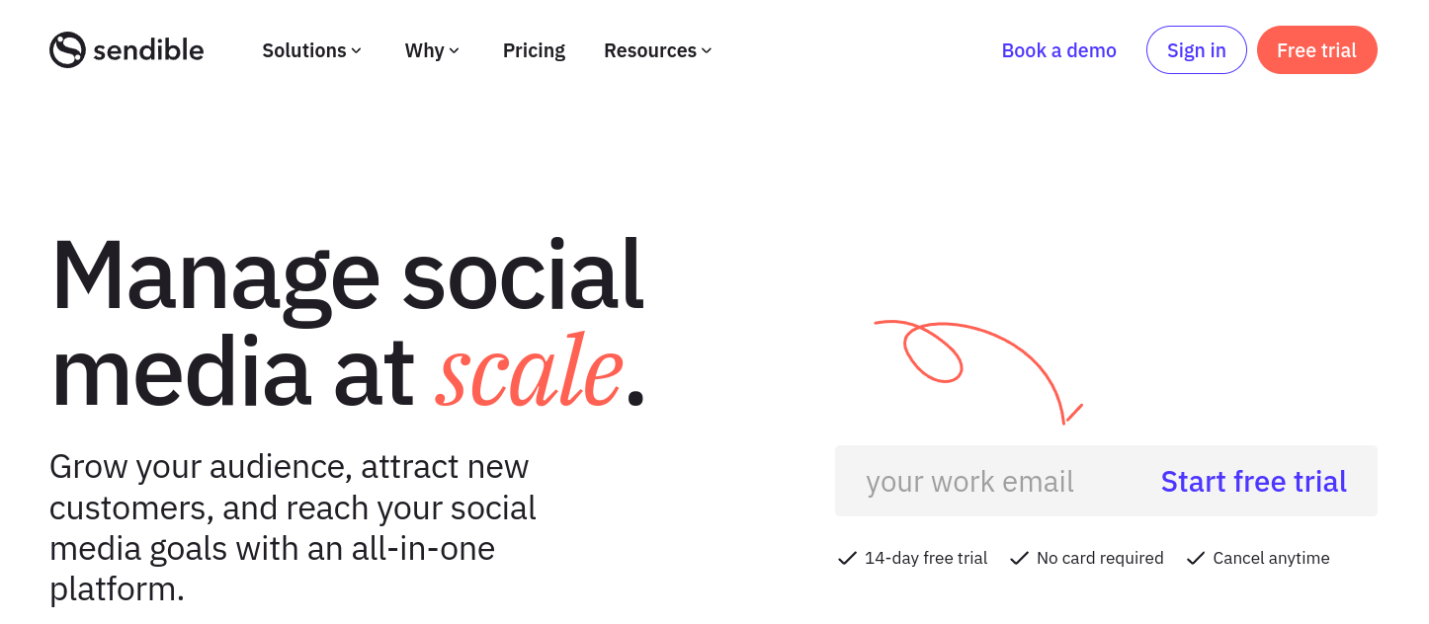Viewport: 1429px width, 624px height.
Task: Open the Solutions menu
Action: [311, 50]
